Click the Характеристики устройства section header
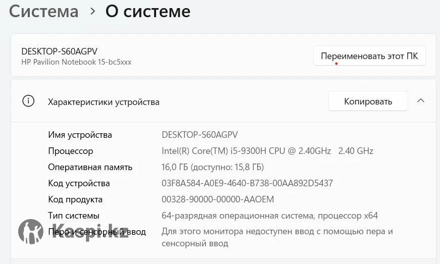Image resolution: width=440 pixels, height=264 pixels. coord(104,101)
